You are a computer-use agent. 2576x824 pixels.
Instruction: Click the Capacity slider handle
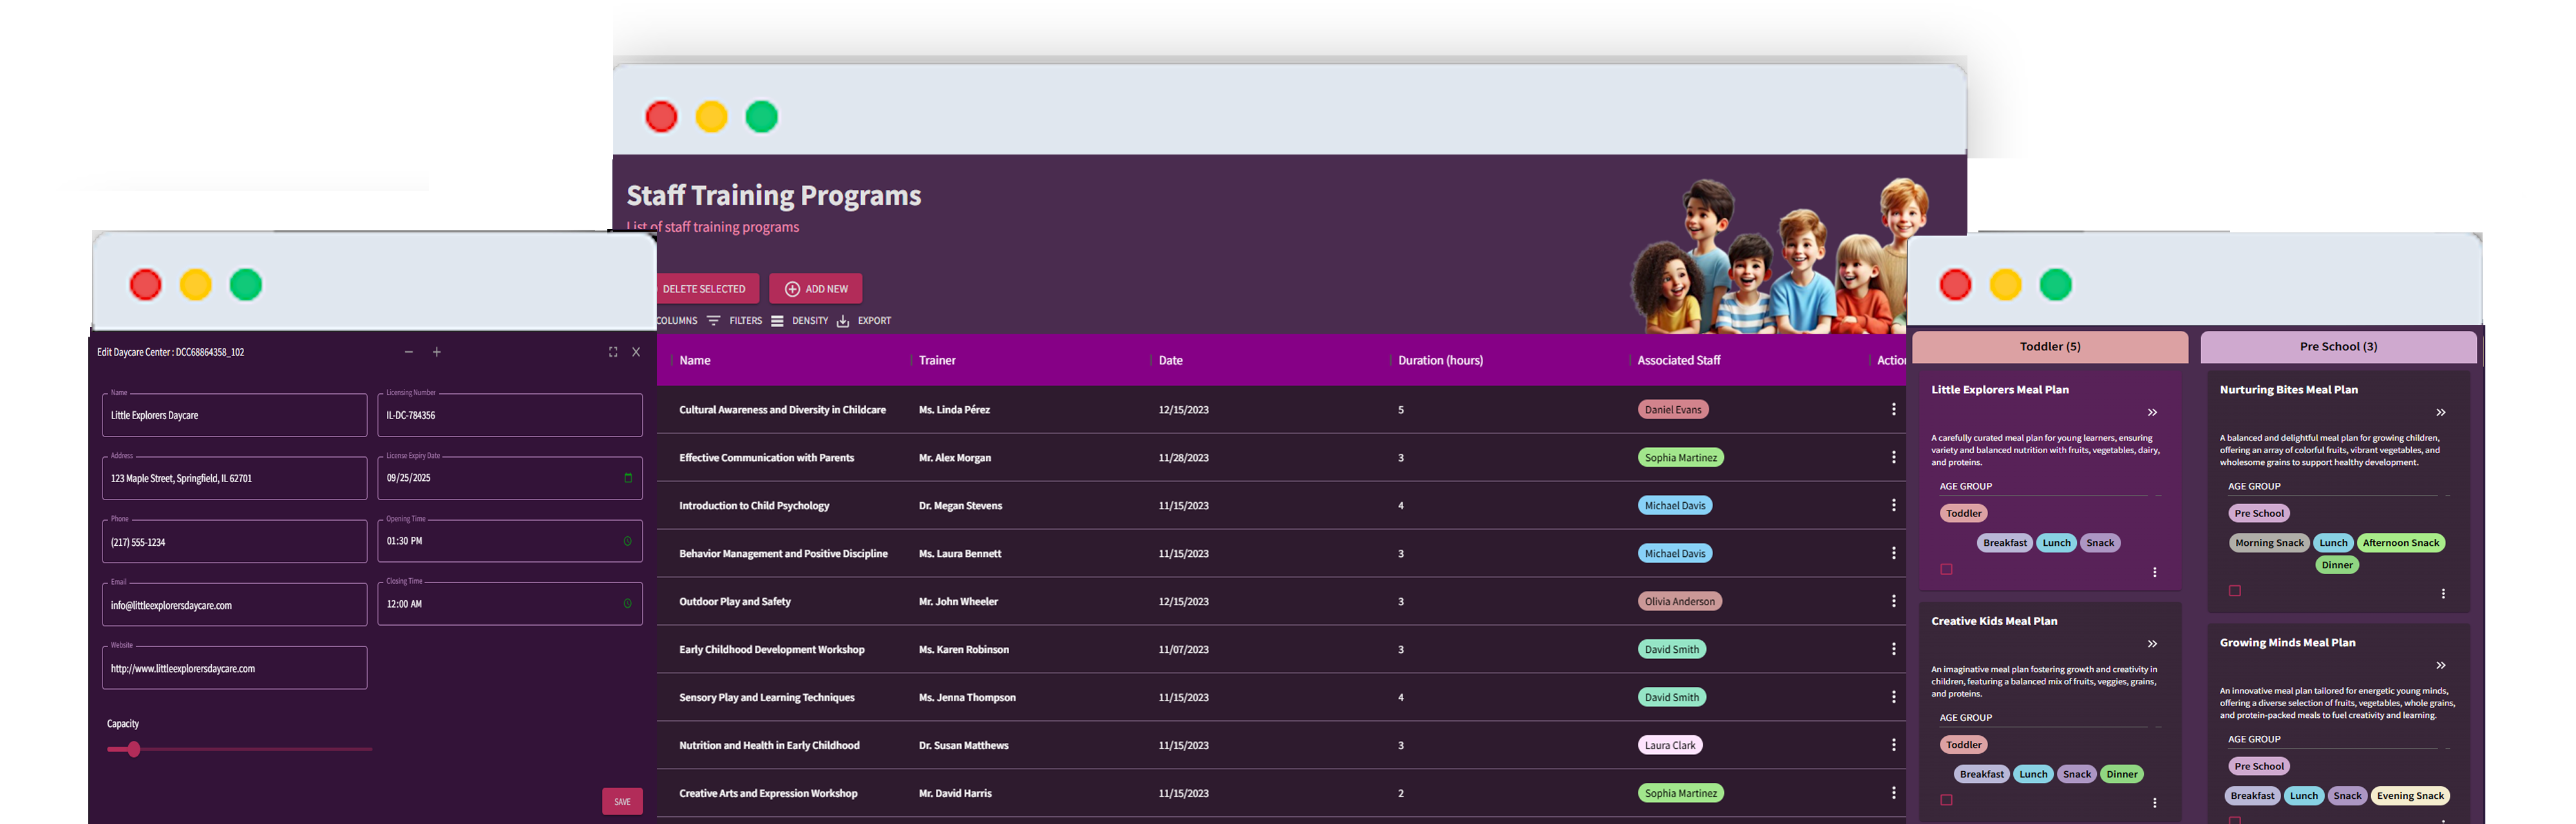pos(133,749)
